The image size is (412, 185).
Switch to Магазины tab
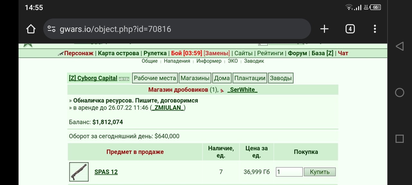coord(195,78)
